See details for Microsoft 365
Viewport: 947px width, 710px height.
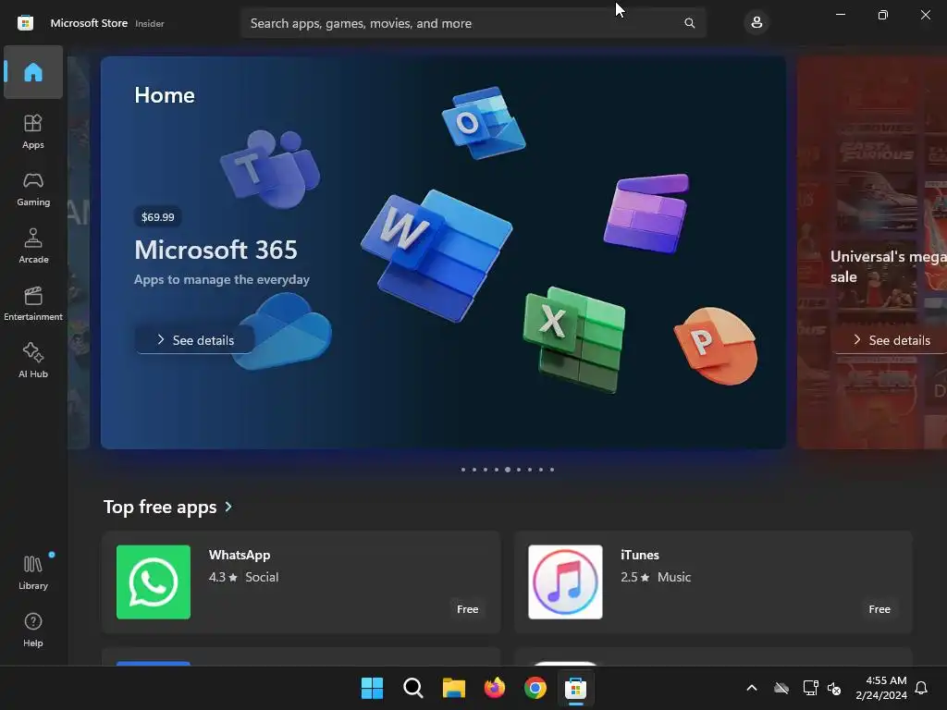[x=194, y=340]
